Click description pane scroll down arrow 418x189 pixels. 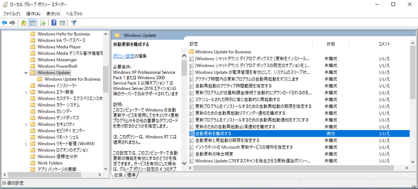[x=184, y=163]
